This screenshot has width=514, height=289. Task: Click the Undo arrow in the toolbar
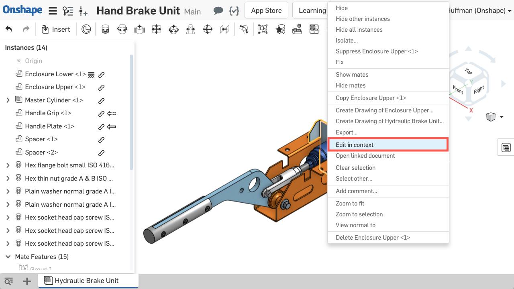9,29
